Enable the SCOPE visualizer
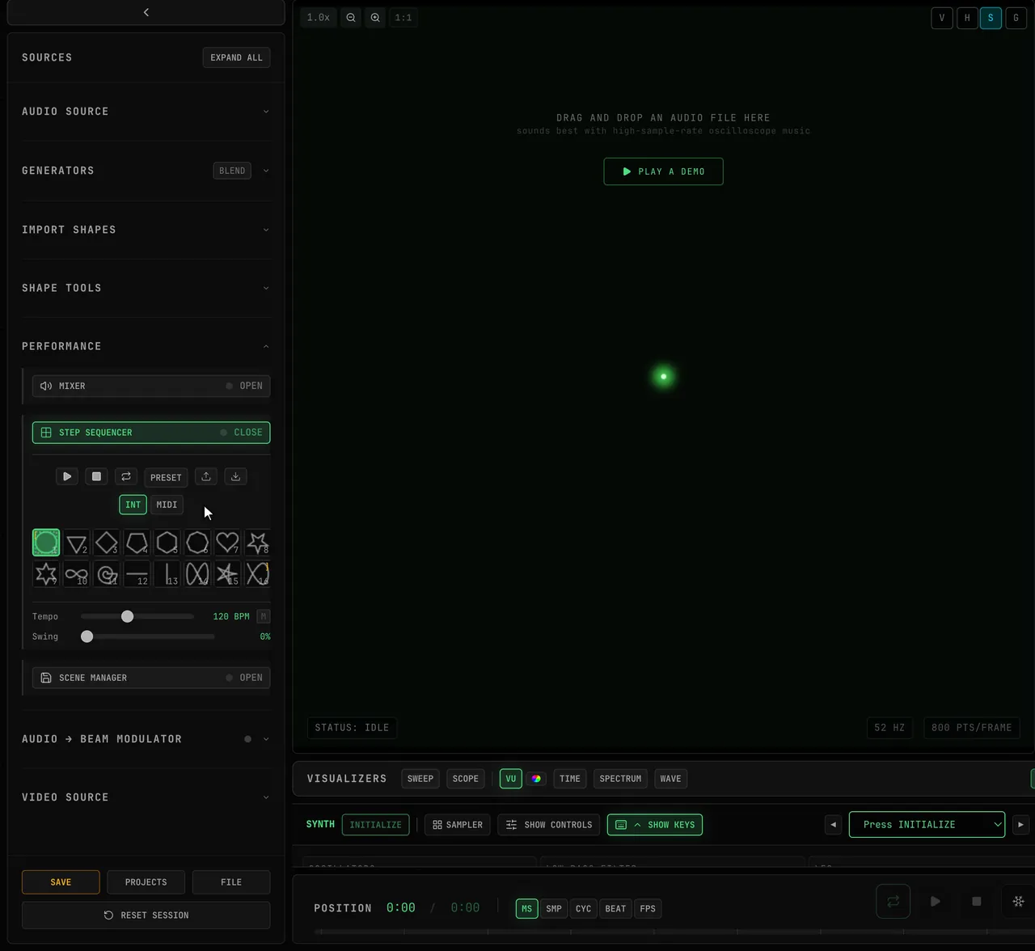 tap(466, 779)
